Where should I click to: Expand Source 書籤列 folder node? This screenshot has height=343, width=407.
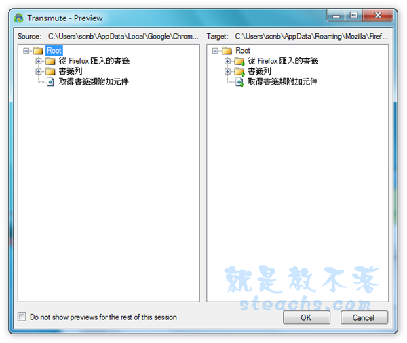point(39,71)
